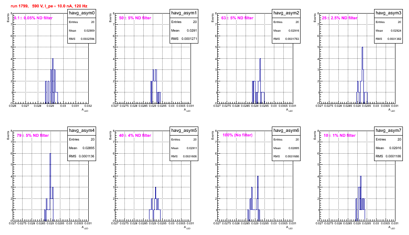Select the havg_asym5 stats box title
The width and height of the screenshot is (409, 235).
click(x=184, y=131)
